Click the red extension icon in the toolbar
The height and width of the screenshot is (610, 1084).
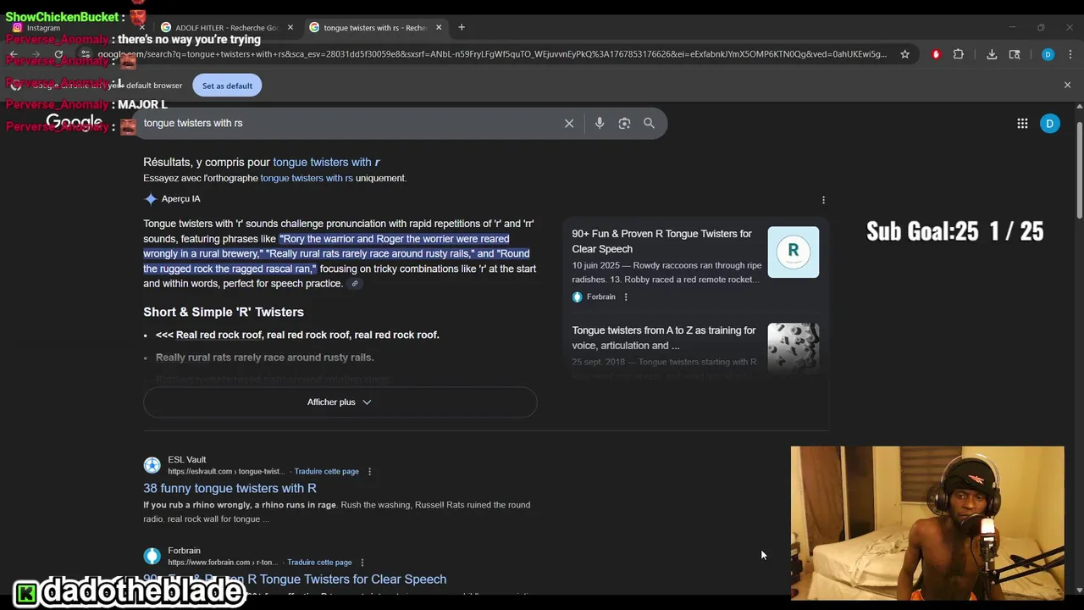coord(936,54)
